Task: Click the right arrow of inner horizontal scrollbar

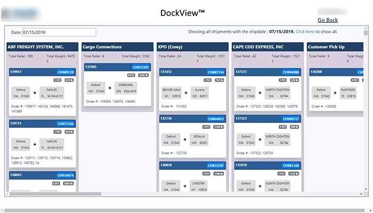Action: (361, 194)
